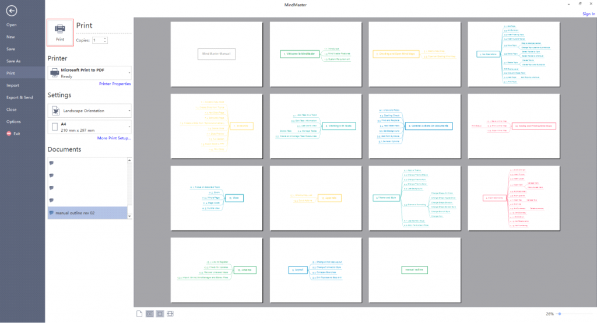Screen dimensions: 597x323
Task: Click the MindMaster Manual first page thumbnail
Action: [217, 54]
